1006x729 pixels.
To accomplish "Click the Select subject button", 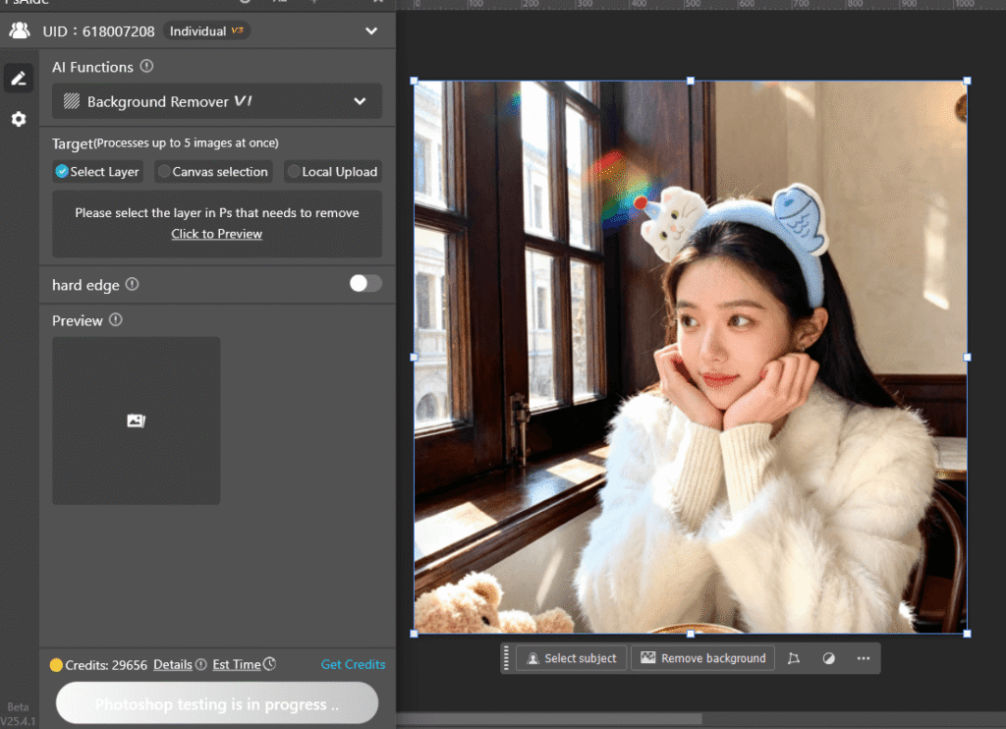I will pos(571,658).
